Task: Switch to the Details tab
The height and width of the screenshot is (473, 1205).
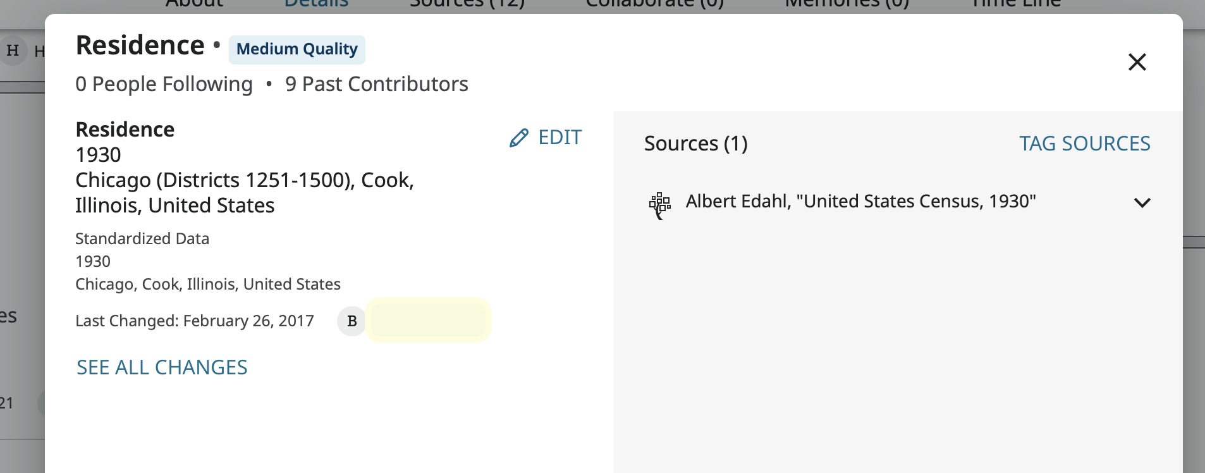Action: [x=317, y=4]
